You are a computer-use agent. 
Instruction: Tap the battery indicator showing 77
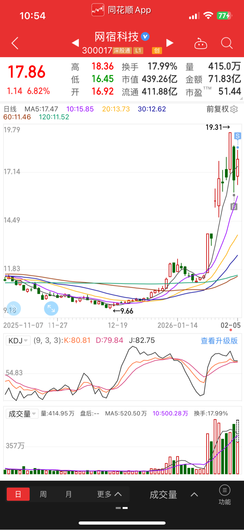coord(224,16)
